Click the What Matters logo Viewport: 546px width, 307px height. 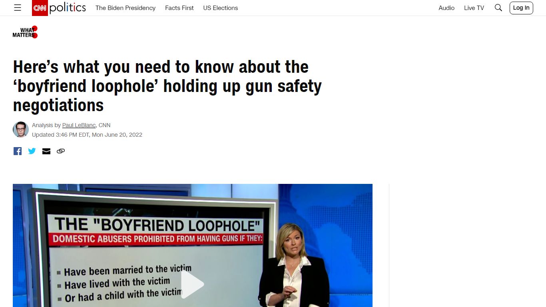[25, 32]
